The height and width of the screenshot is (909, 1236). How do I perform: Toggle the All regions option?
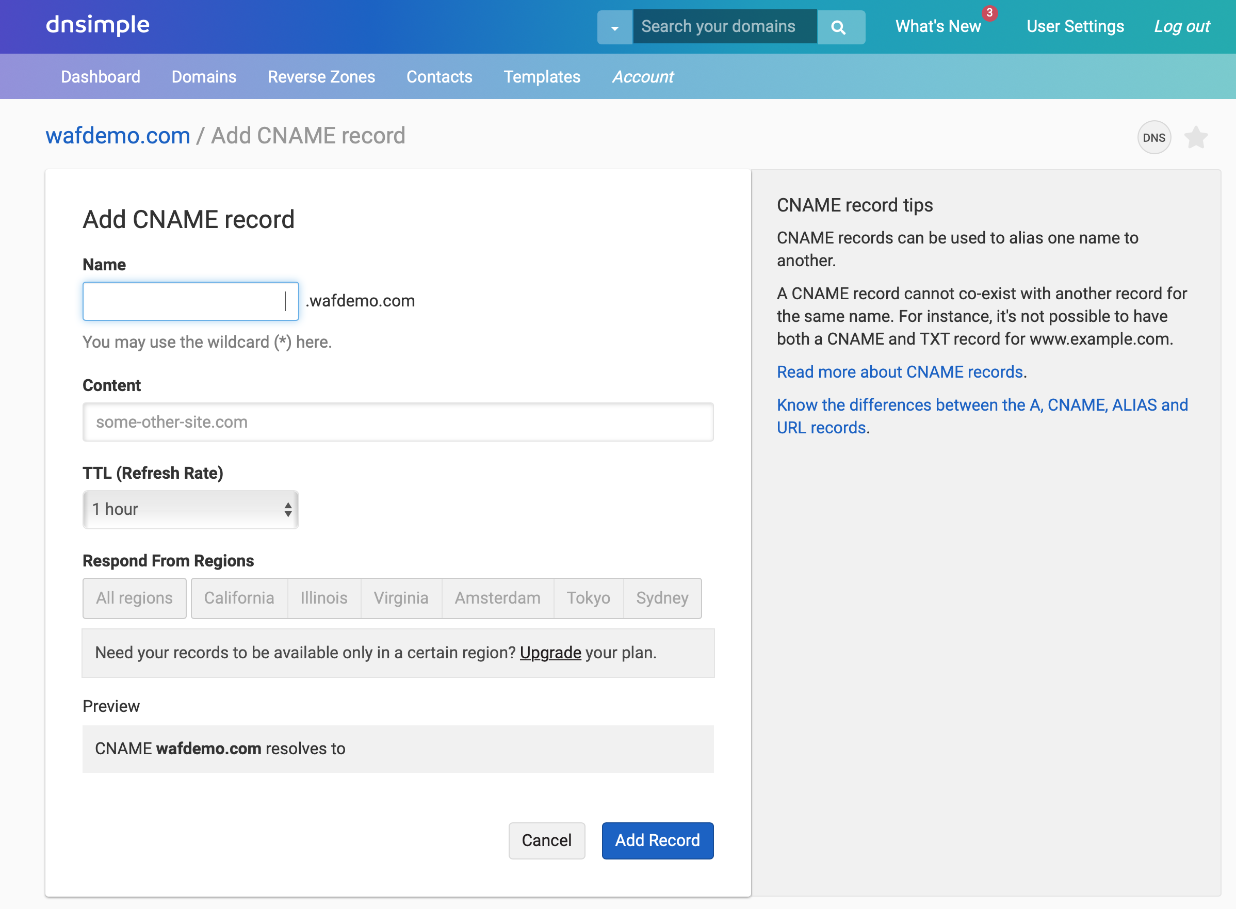click(134, 597)
